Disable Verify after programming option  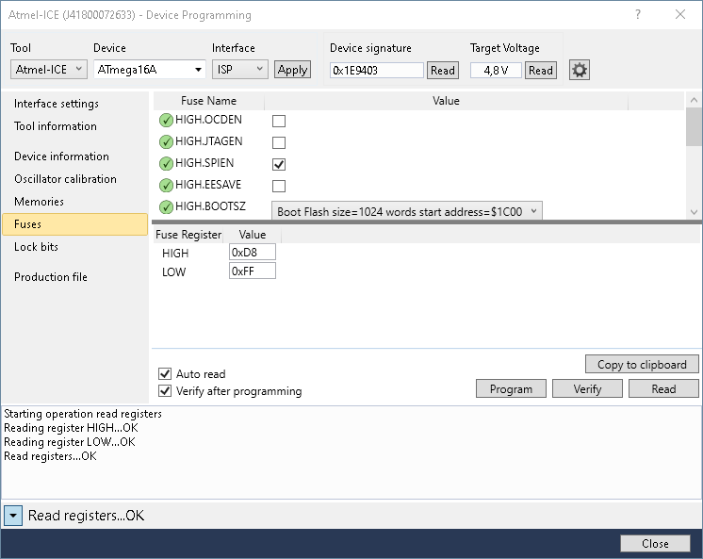coord(166,391)
